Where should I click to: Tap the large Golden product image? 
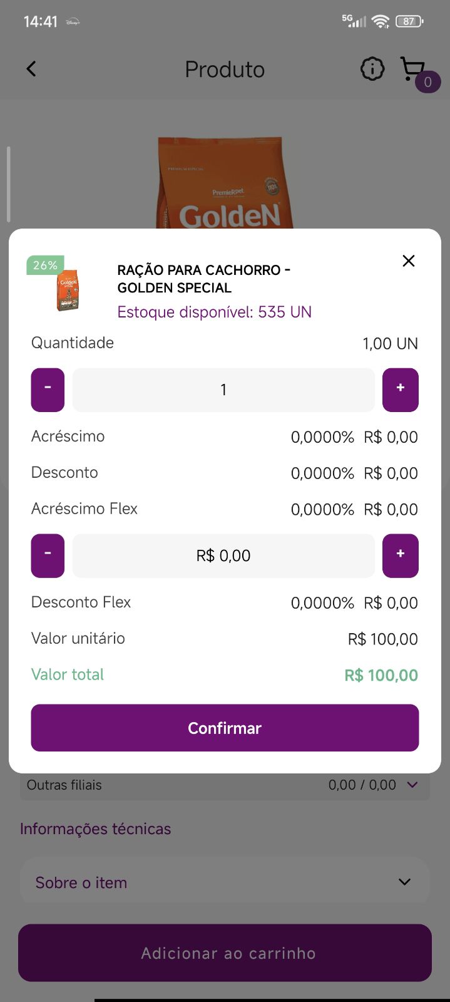tap(225, 183)
